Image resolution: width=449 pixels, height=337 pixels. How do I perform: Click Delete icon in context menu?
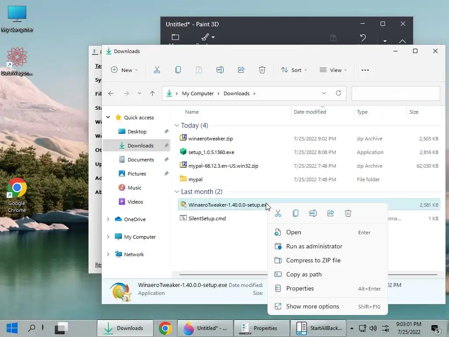point(348,213)
